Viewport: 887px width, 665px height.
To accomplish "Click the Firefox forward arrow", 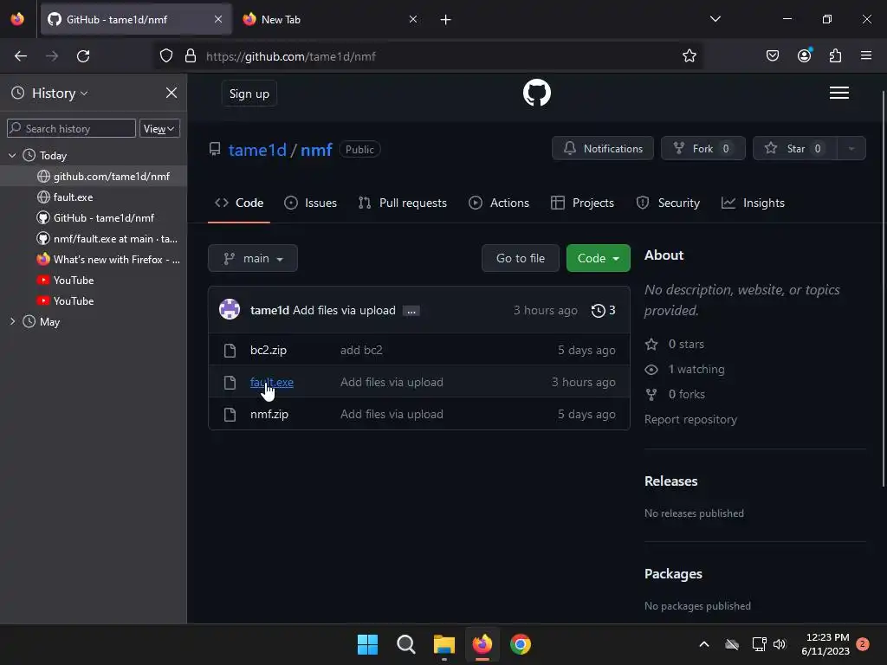I will [52, 56].
